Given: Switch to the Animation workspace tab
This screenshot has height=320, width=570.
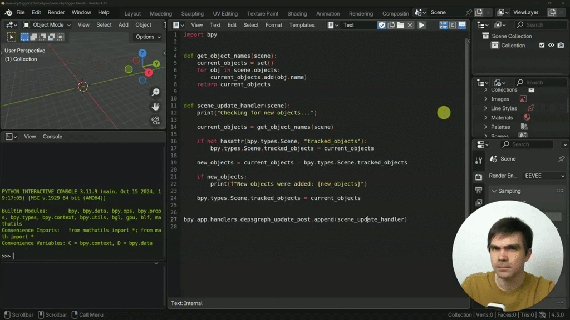Looking at the screenshot, I should click(328, 13).
